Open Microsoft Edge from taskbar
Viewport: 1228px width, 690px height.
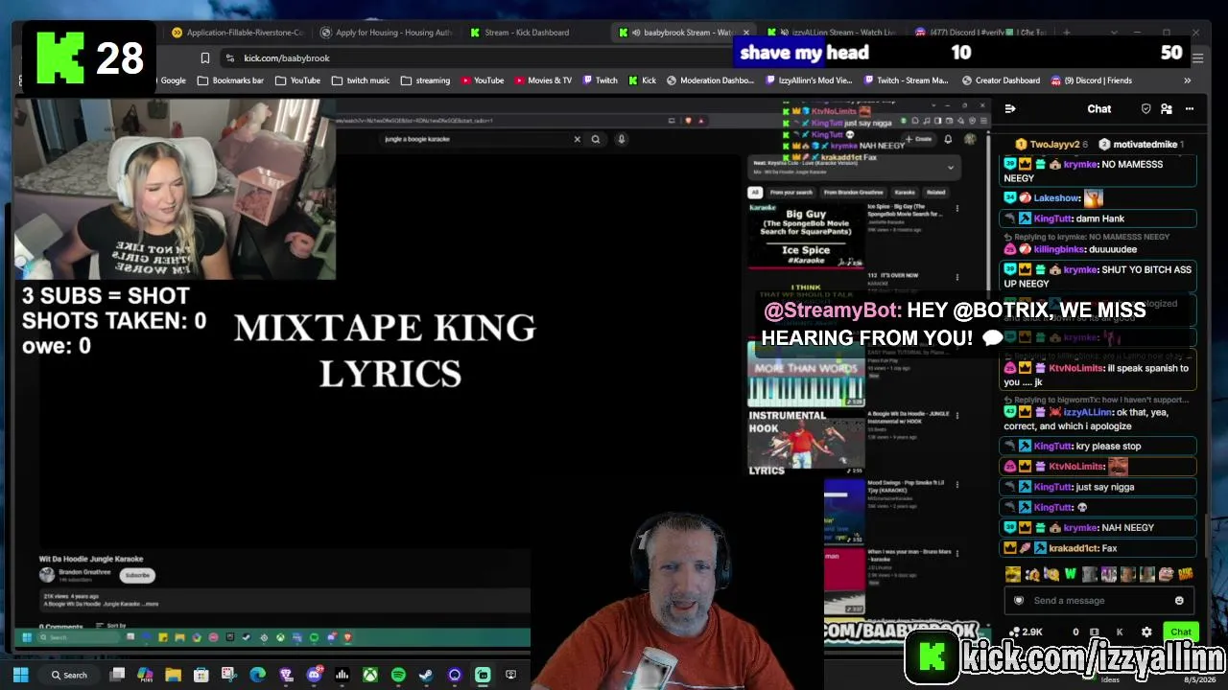[257, 675]
